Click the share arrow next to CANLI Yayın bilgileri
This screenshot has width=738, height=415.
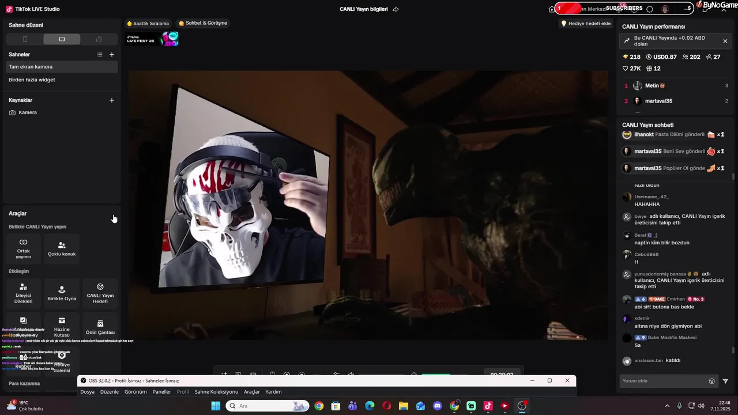point(396,9)
